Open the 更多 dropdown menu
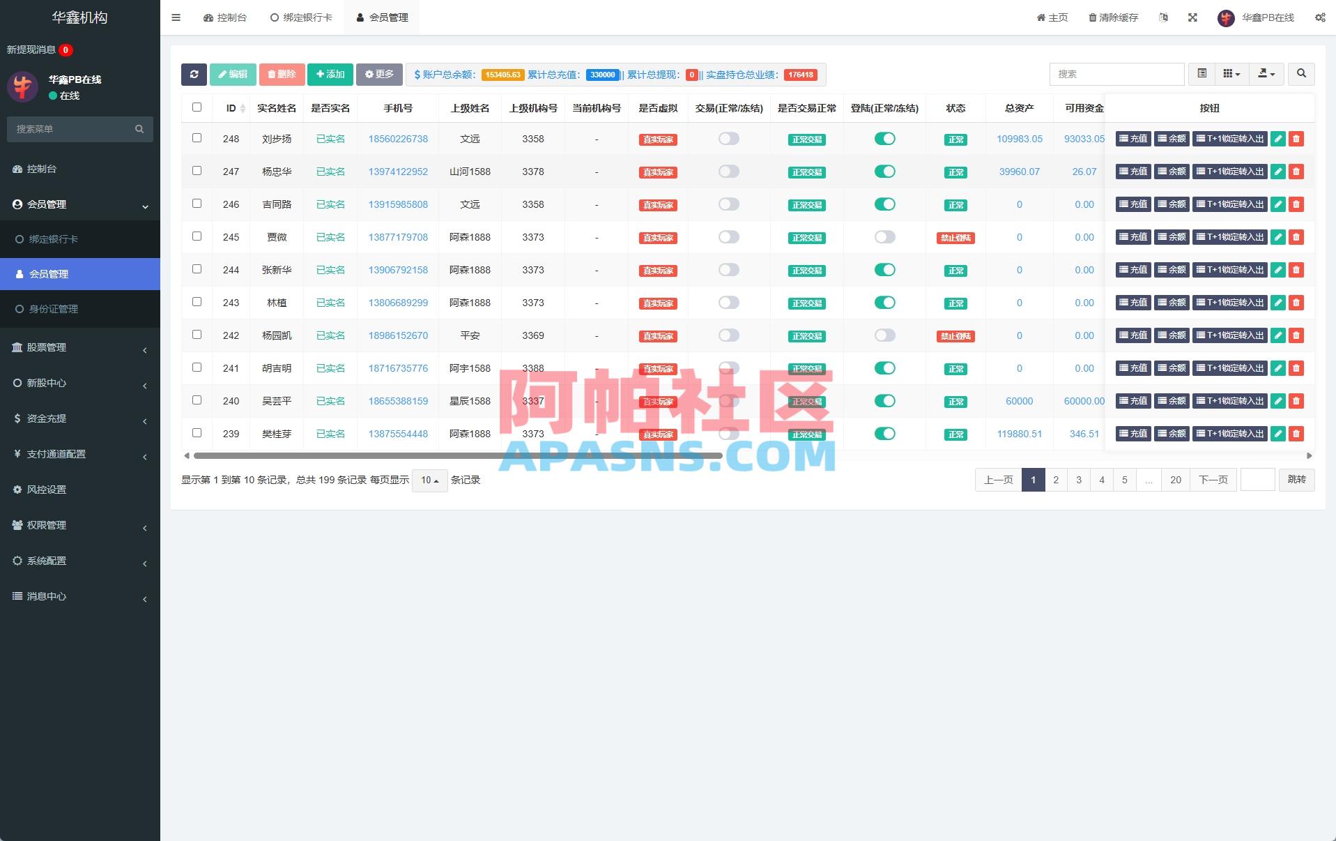Image resolution: width=1336 pixels, height=841 pixels. 378,74
